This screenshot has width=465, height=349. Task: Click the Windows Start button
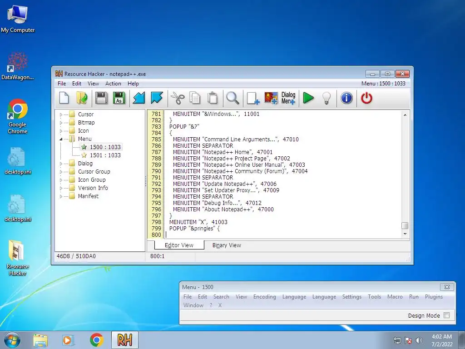[12, 340]
